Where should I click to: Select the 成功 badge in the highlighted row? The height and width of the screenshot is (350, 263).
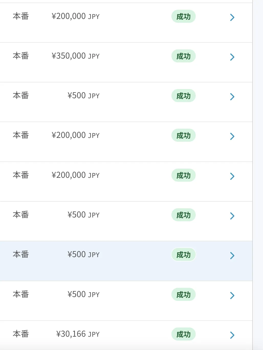[183, 255]
